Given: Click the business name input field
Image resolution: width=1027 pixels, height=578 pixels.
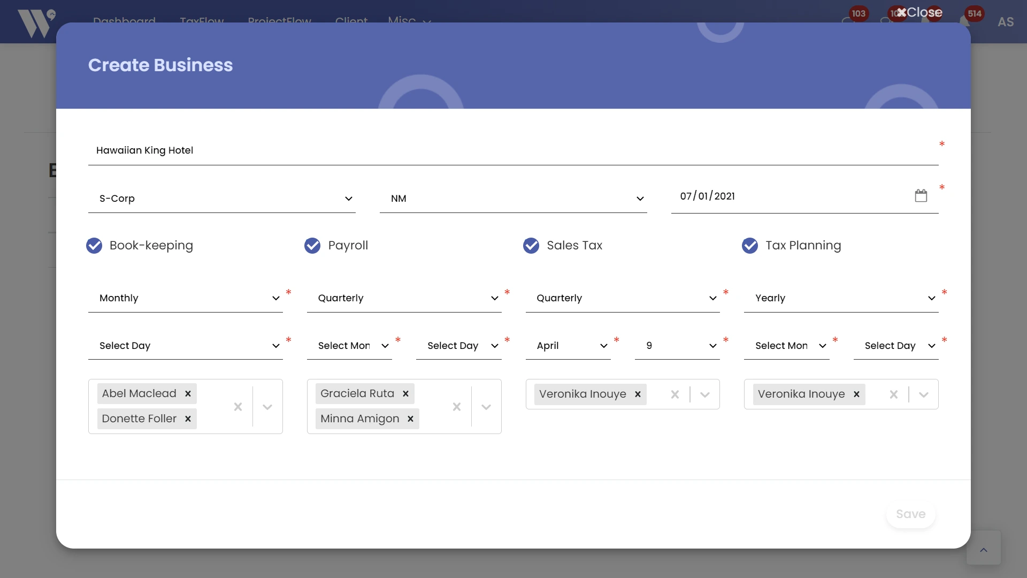Looking at the screenshot, I should 512,150.
